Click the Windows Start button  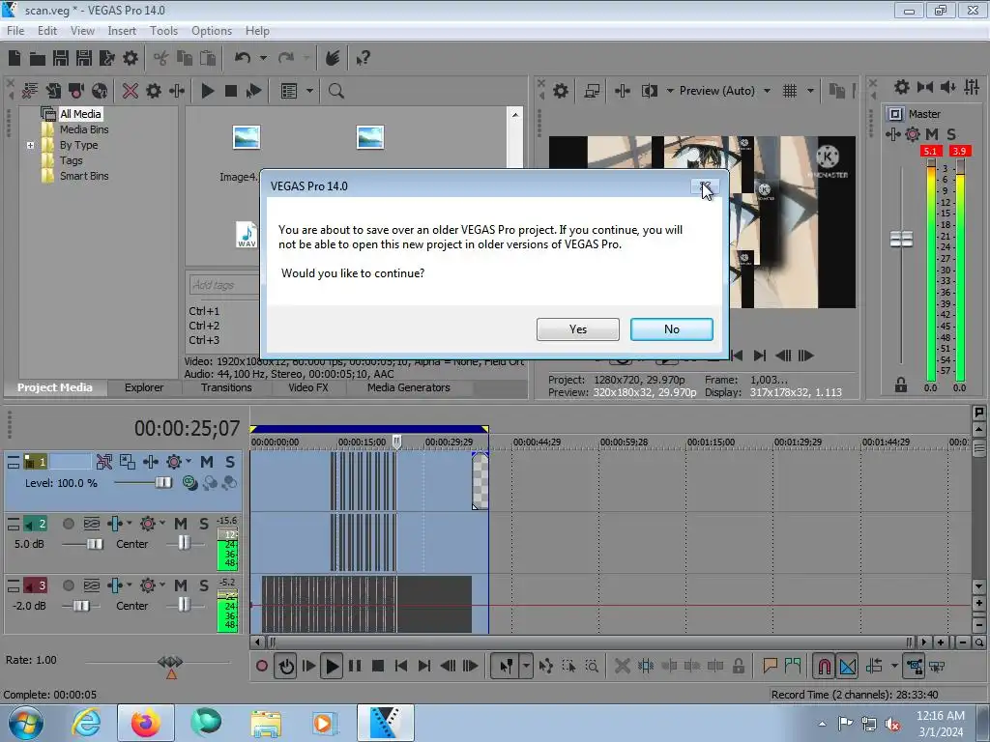[x=26, y=723]
